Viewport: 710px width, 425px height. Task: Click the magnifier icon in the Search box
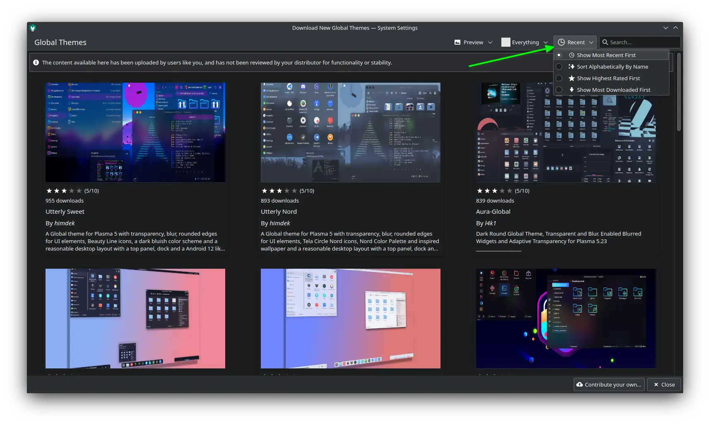pos(605,42)
